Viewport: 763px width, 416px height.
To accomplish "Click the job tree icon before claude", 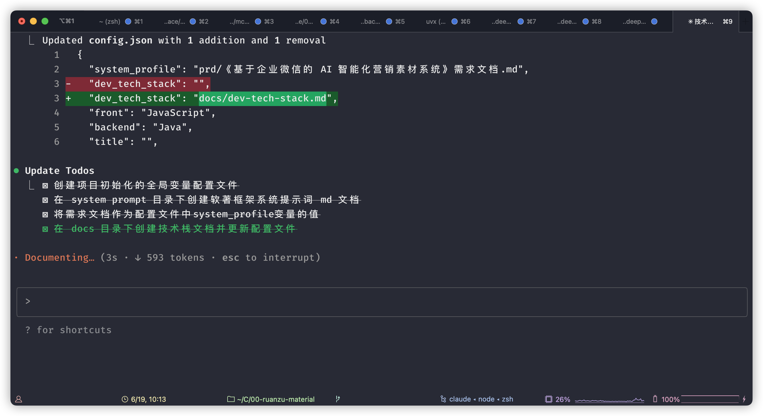I will pos(443,399).
